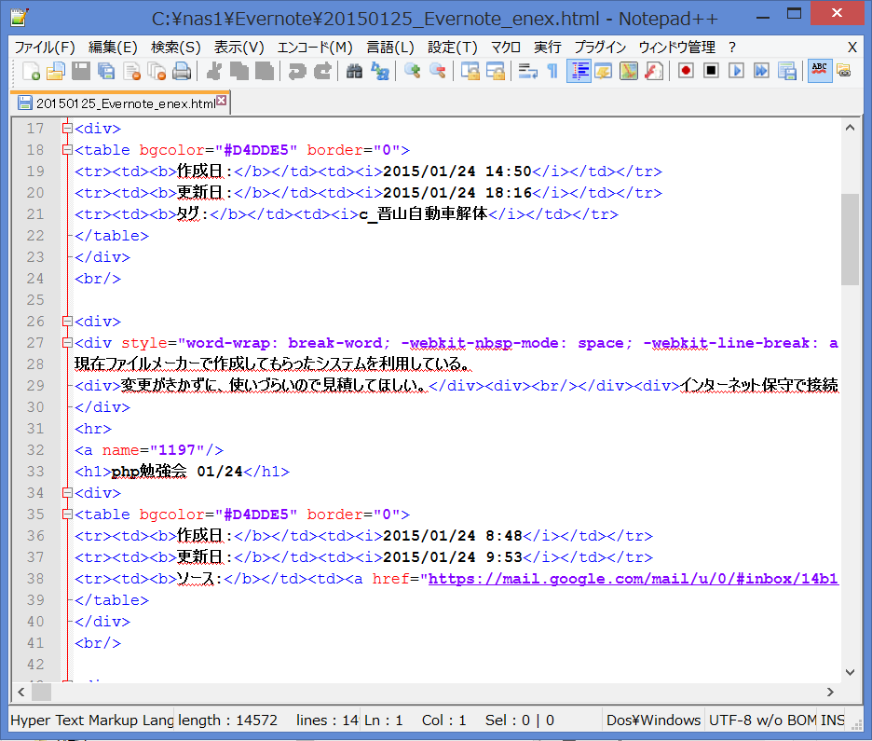Toggle Show All Characters pilcrow icon

[x=552, y=71]
